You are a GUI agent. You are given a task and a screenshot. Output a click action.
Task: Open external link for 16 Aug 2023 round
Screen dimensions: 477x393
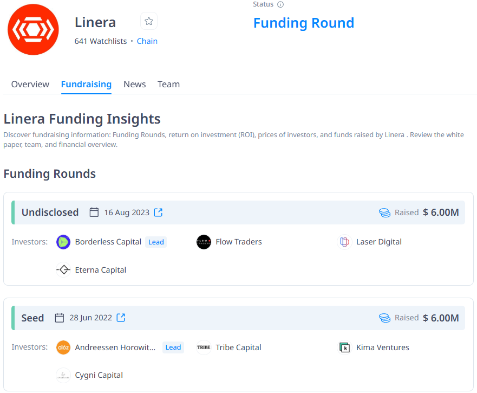tap(158, 212)
